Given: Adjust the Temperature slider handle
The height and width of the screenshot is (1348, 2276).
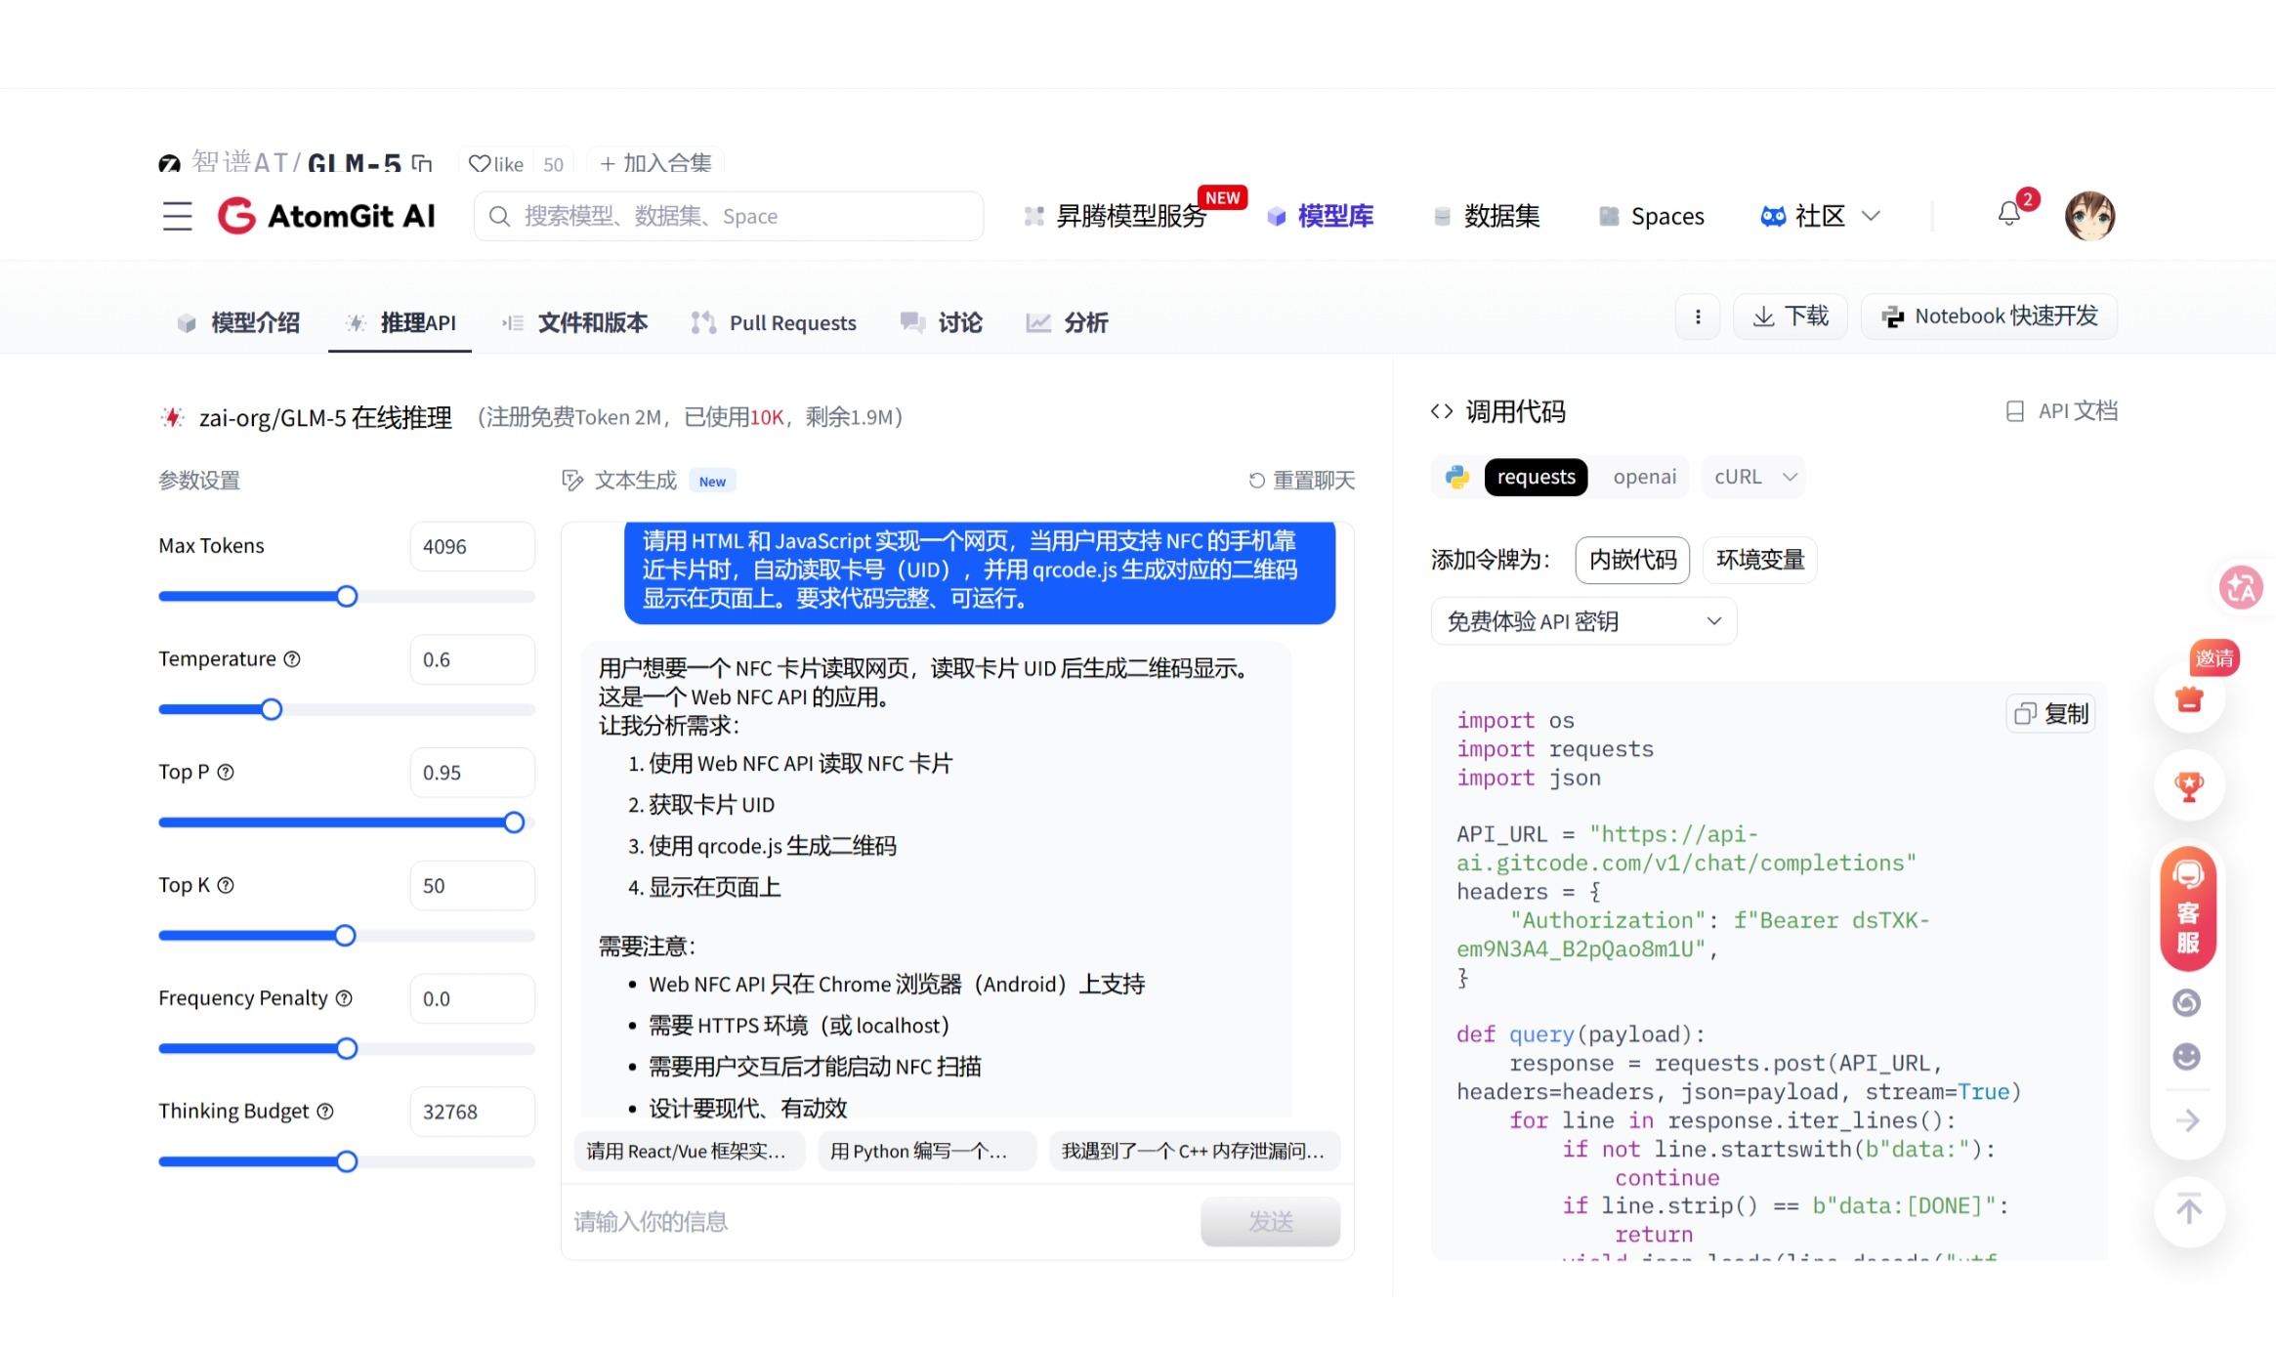Looking at the screenshot, I should click(x=272, y=709).
